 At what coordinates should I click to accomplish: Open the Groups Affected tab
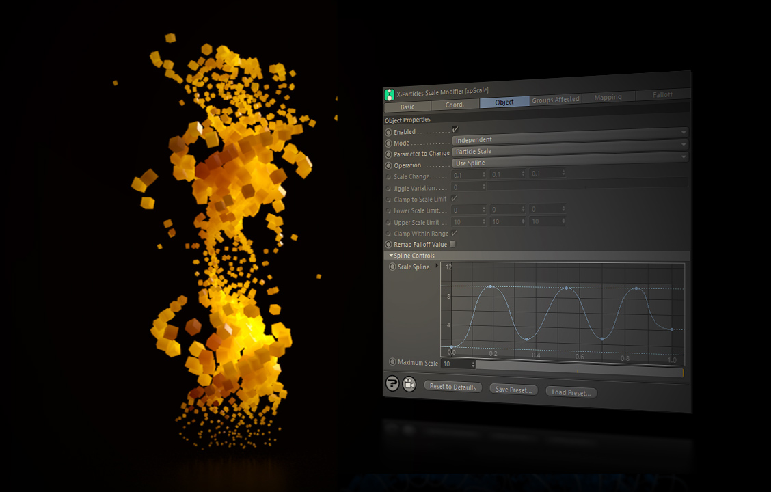click(x=556, y=98)
